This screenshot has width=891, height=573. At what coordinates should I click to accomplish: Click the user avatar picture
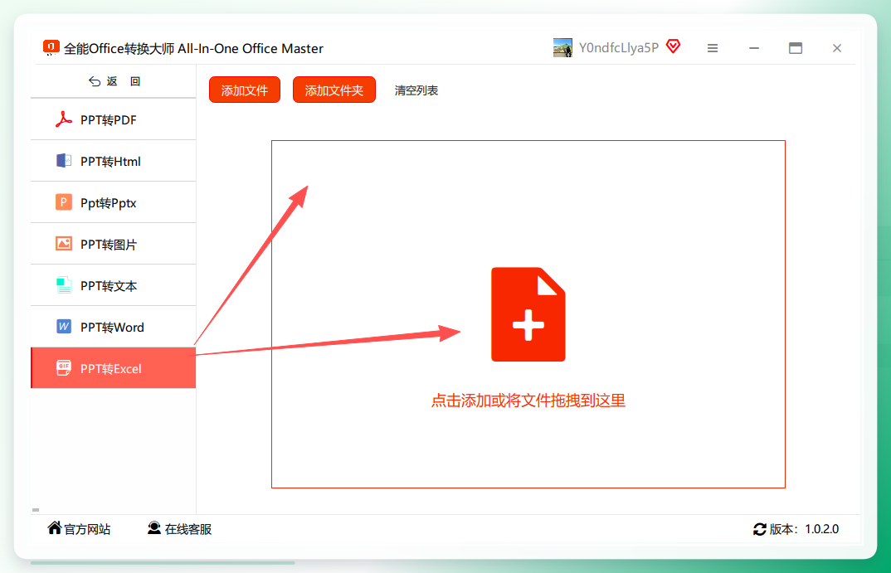pos(562,48)
